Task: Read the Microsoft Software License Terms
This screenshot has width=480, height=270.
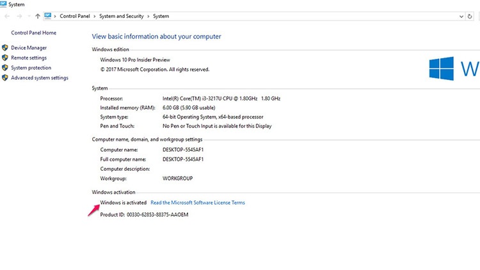Action: point(198,203)
